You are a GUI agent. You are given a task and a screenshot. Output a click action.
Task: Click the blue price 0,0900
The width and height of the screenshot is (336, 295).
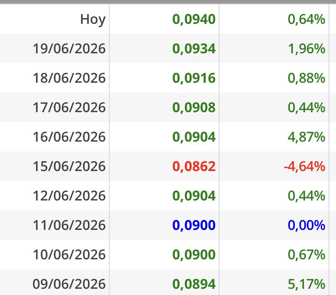(194, 225)
